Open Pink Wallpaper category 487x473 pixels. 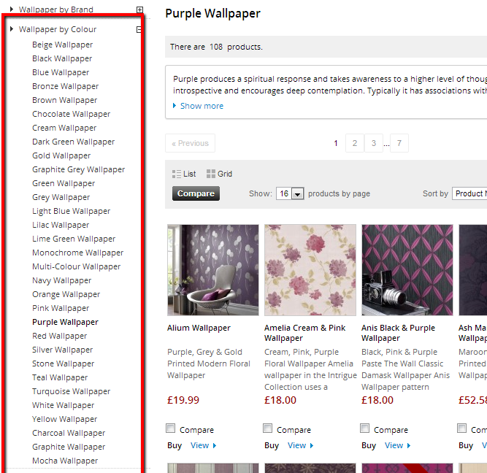point(61,308)
